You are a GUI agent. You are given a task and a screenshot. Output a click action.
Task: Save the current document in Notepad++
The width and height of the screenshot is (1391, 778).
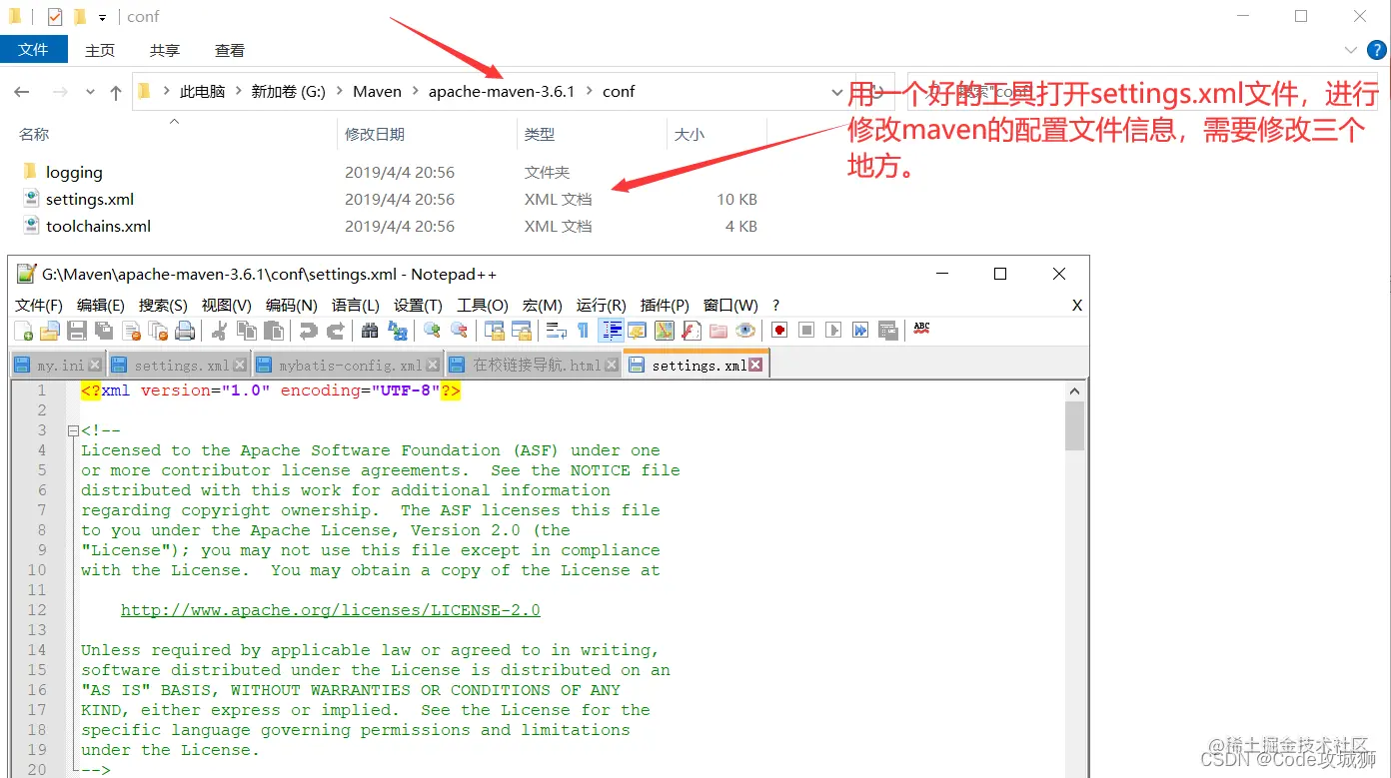78,330
